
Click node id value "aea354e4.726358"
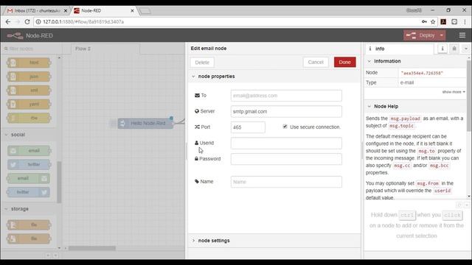point(422,73)
